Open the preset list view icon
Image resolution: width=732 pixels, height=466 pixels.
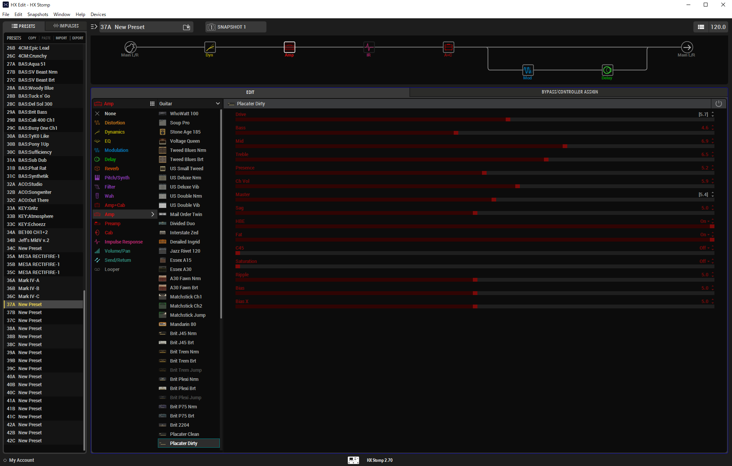[701, 27]
